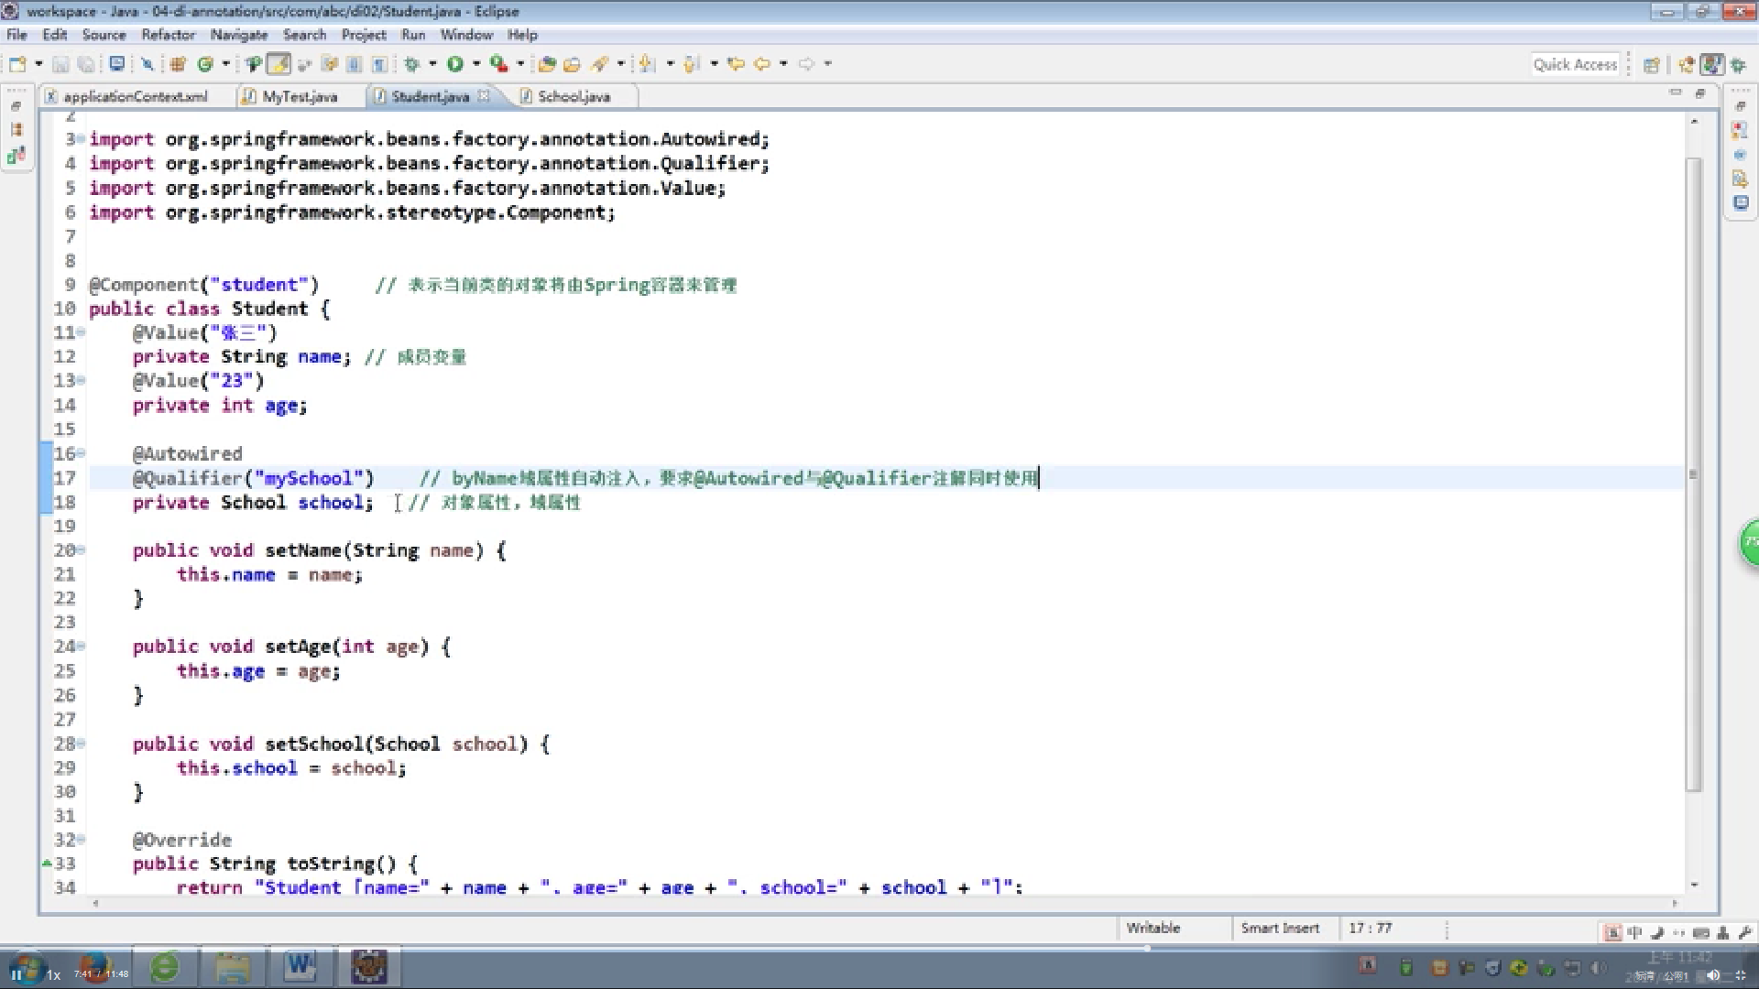Click the Debug bug icon

coord(412,64)
